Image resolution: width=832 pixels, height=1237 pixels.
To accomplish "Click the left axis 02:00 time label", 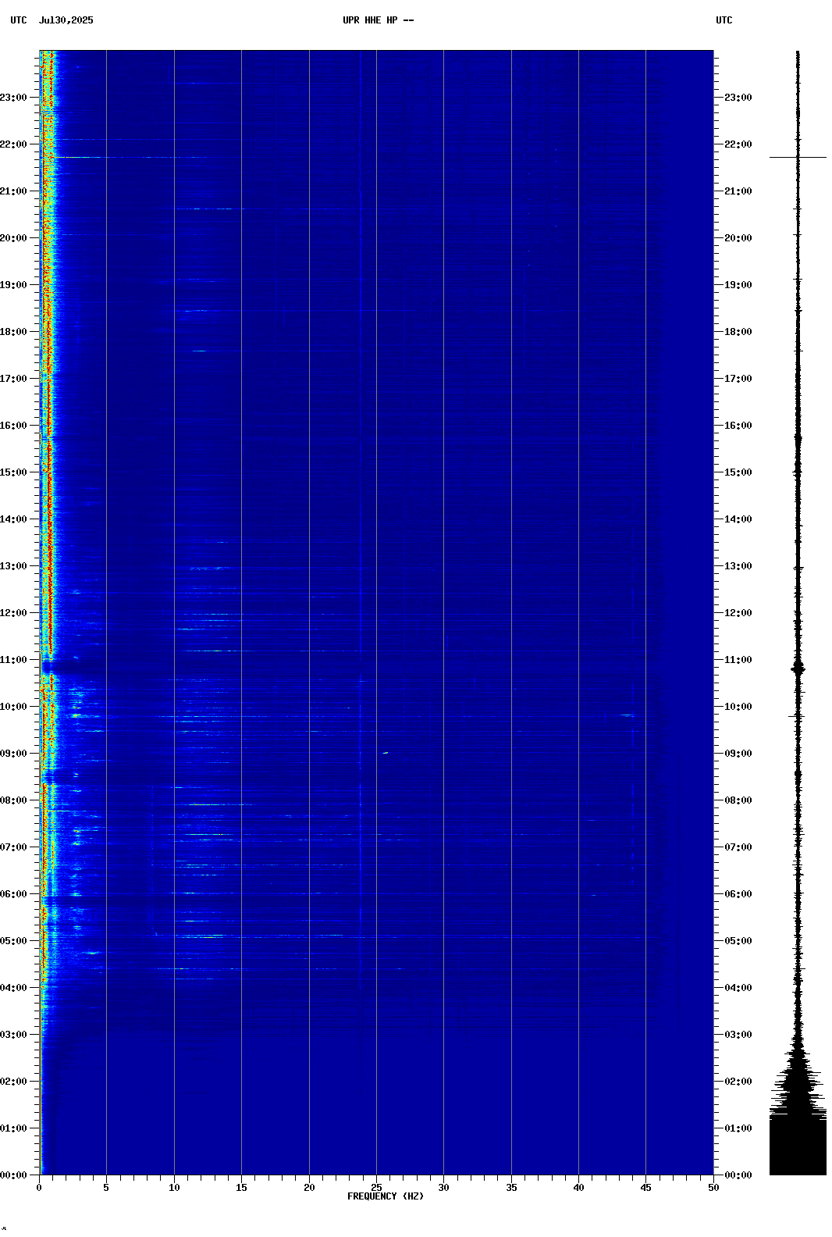I will [x=13, y=1082].
